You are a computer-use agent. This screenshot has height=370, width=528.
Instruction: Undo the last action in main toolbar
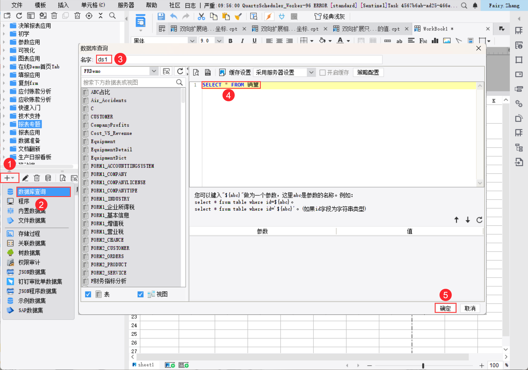tap(174, 16)
